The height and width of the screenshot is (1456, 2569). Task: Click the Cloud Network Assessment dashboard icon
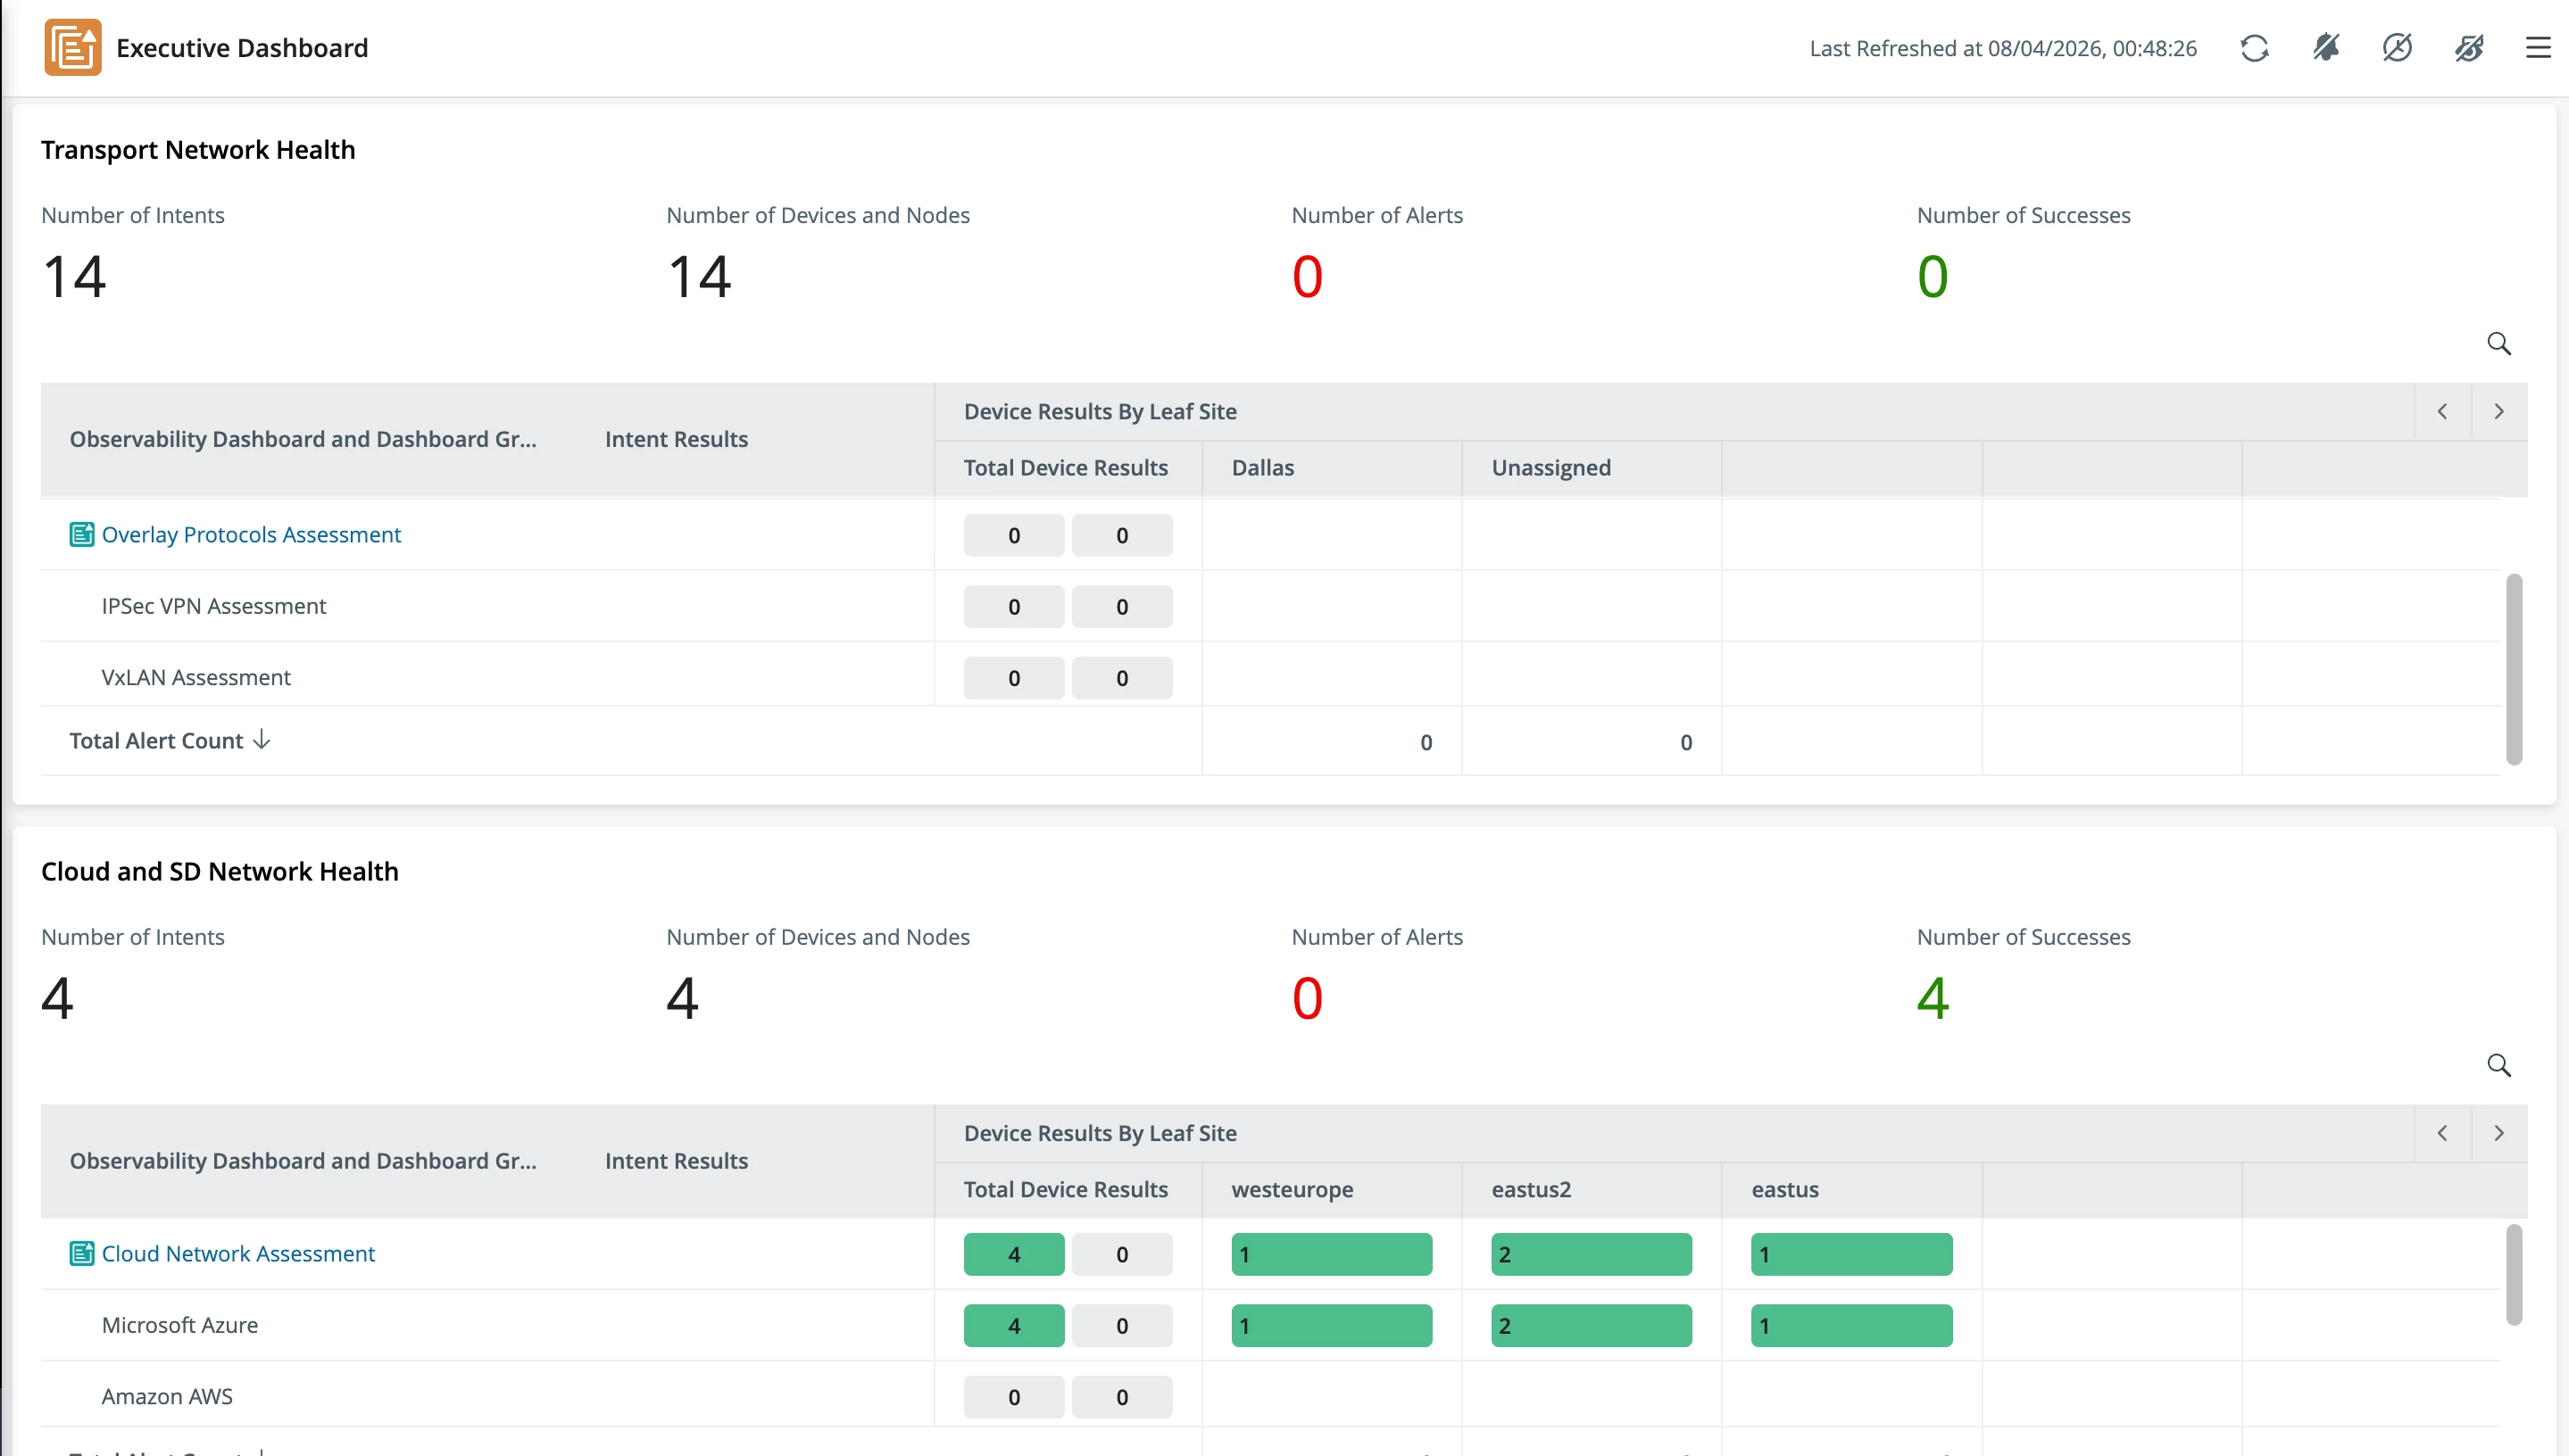click(81, 1253)
